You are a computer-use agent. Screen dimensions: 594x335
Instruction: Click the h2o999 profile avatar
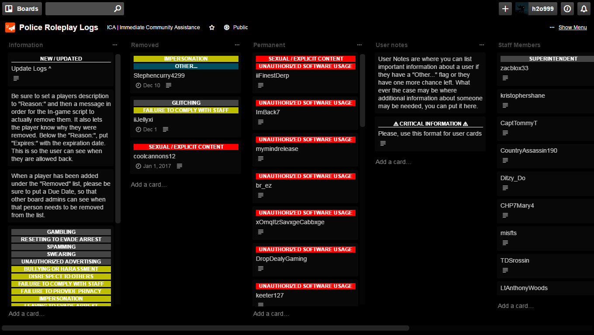521,8
